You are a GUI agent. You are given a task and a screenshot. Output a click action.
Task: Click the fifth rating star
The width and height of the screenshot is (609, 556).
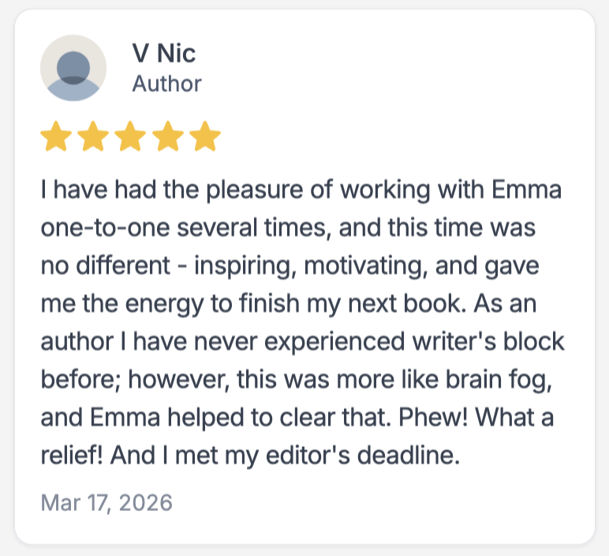pyautogui.click(x=205, y=137)
